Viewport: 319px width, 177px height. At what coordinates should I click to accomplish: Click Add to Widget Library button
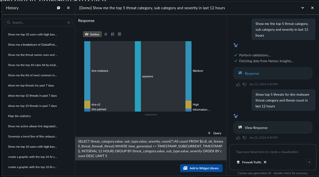click(201, 168)
